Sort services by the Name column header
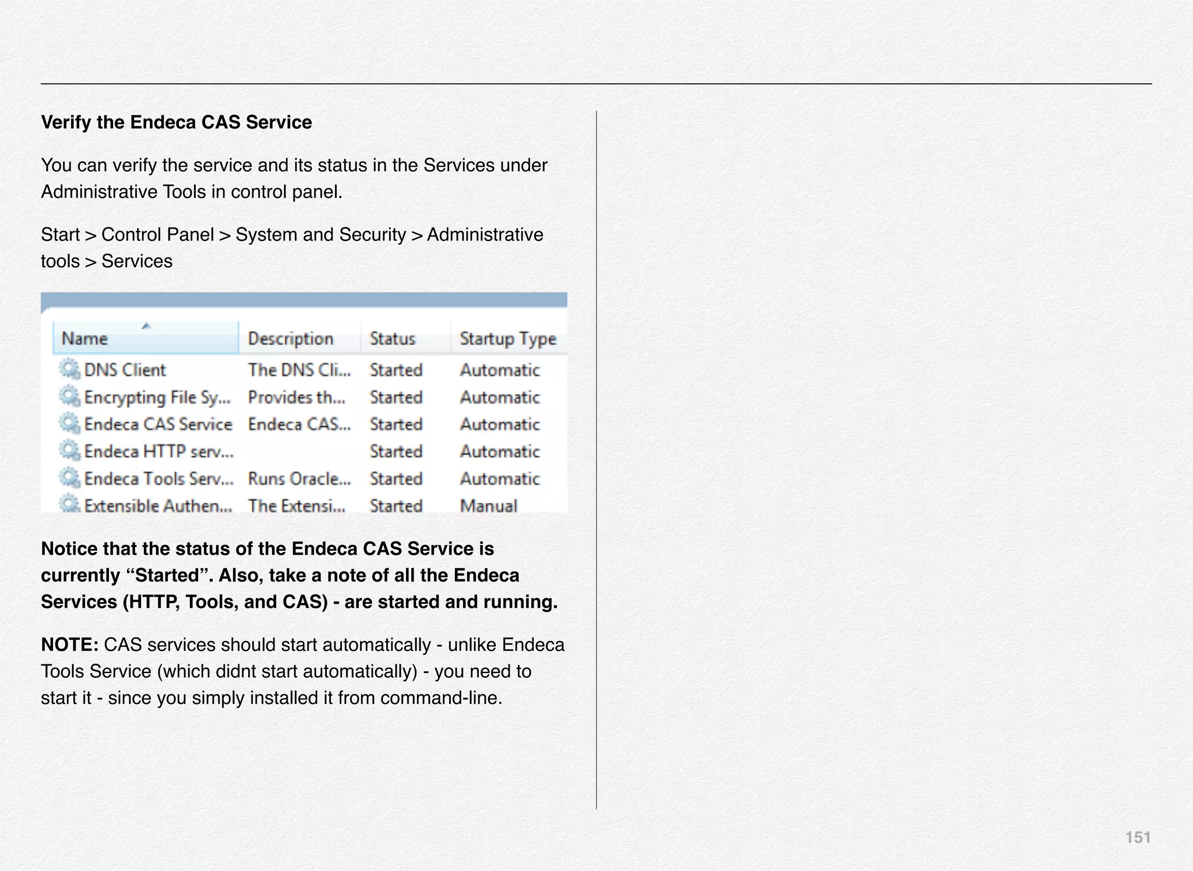 [146, 338]
